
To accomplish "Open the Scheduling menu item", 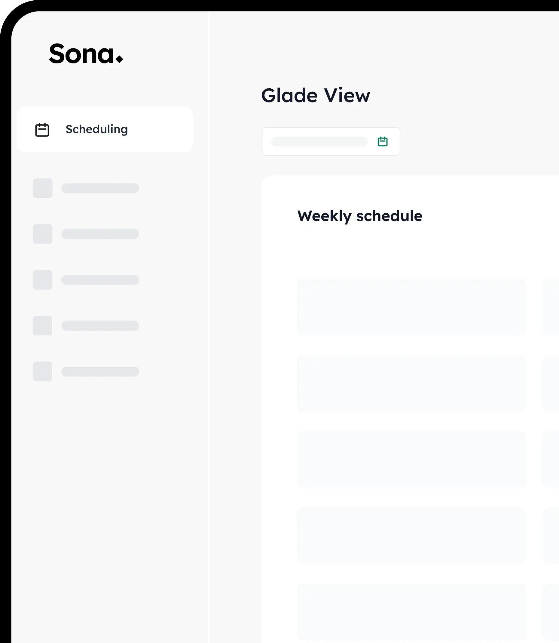I will click(x=97, y=130).
